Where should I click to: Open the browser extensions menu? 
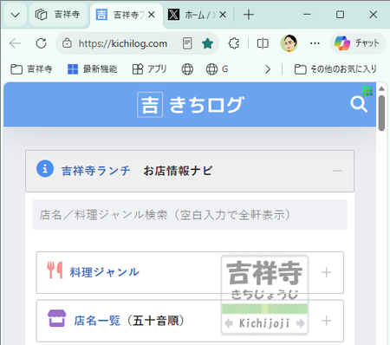pyautogui.click(x=234, y=43)
